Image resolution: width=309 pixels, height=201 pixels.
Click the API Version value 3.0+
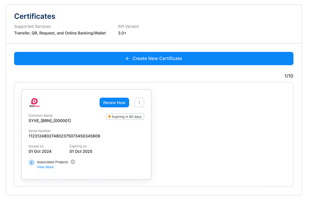tap(122, 33)
